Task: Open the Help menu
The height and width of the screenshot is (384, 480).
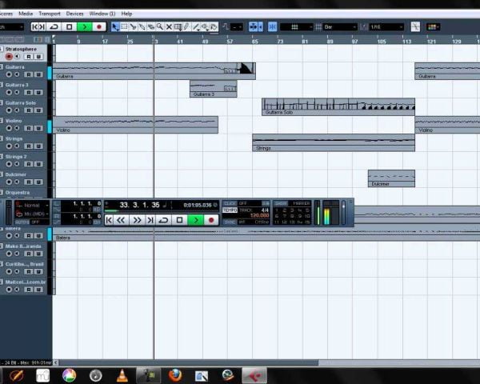Action: tap(126, 14)
